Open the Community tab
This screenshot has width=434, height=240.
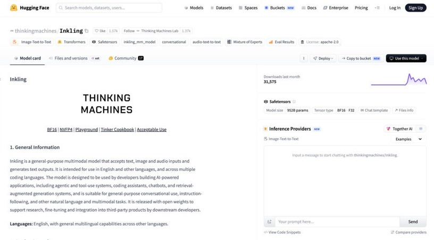click(x=126, y=58)
